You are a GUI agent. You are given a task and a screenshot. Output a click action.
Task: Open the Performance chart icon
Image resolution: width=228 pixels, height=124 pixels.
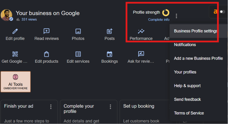point(141,31)
